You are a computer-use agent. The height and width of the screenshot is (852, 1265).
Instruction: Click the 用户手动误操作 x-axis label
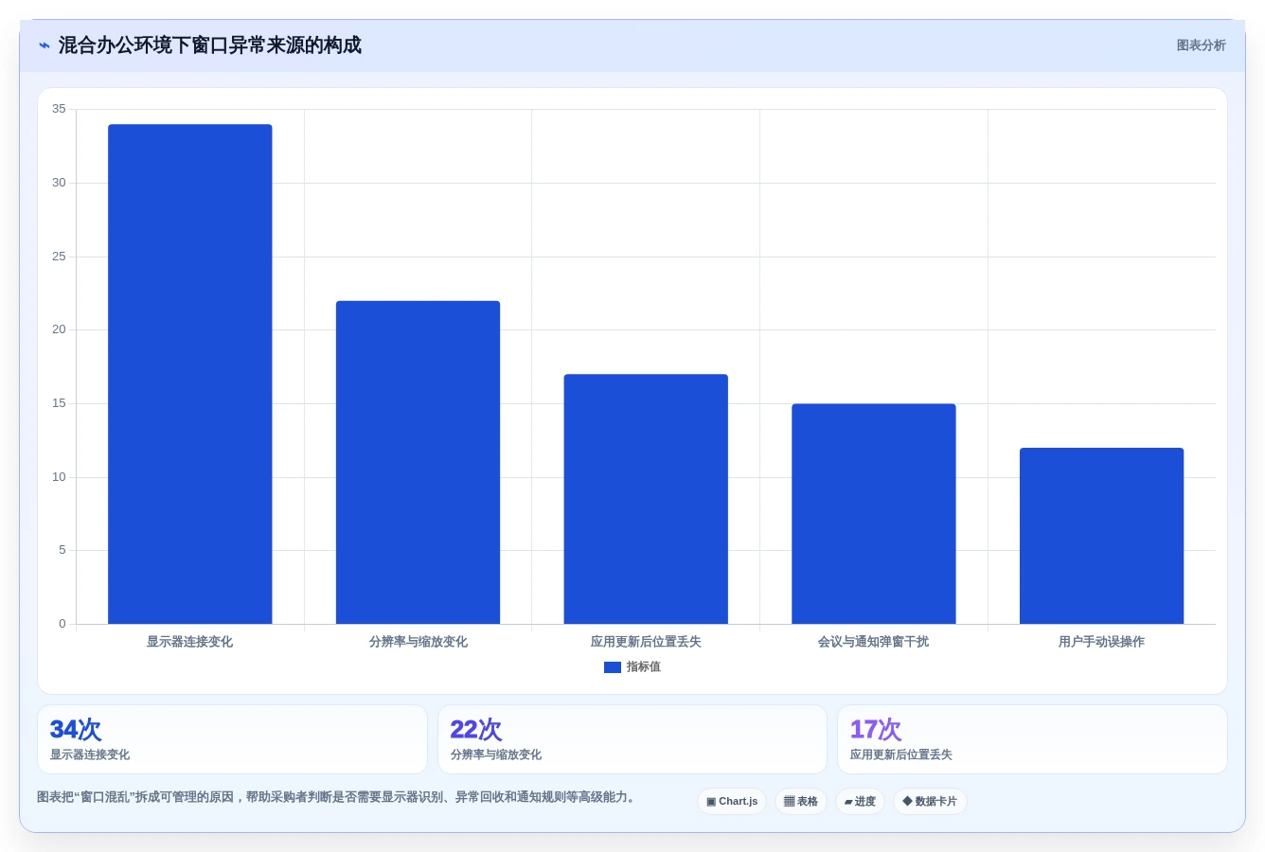click(1102, 642)
